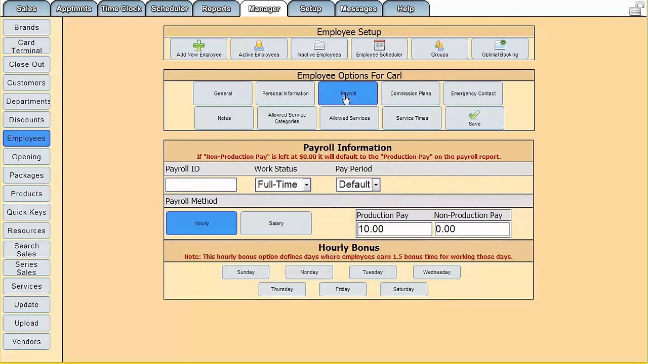Viewport: 648px width, 364px height.
Task: Switch to the Sales tab
Action: tap(26, 9)
